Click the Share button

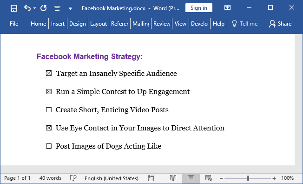click(280, 24)
